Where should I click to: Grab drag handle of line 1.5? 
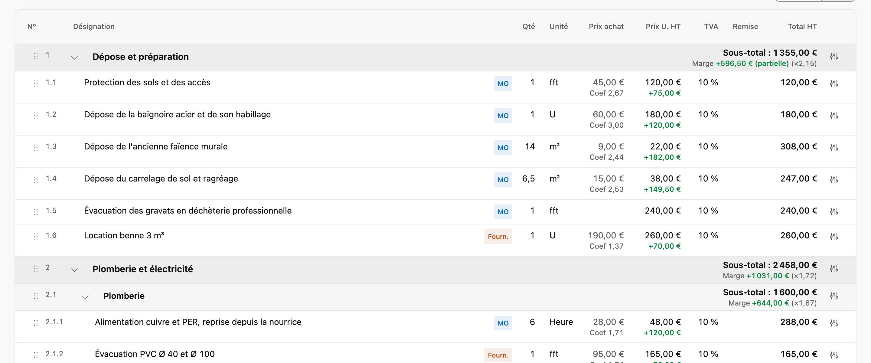point(35,212)
